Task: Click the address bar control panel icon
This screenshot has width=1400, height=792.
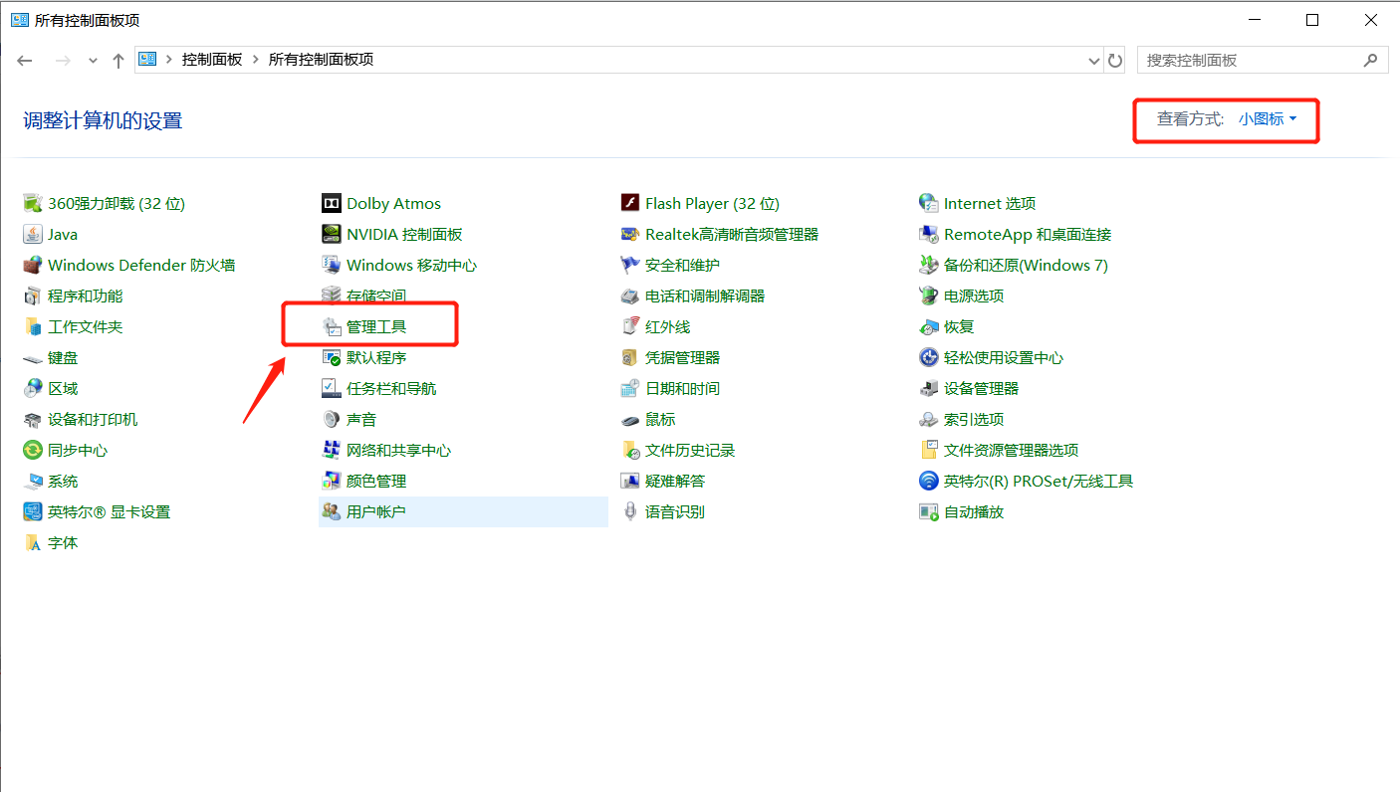Action: [148, 60]
